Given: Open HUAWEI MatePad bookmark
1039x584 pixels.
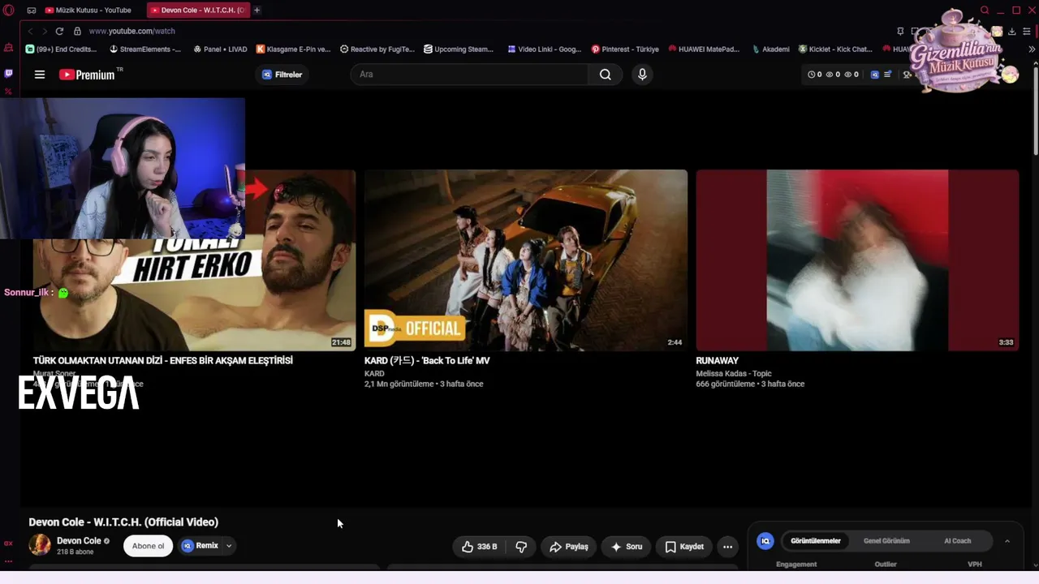Looking at the screenshot, I should click(x=704, y=49).
